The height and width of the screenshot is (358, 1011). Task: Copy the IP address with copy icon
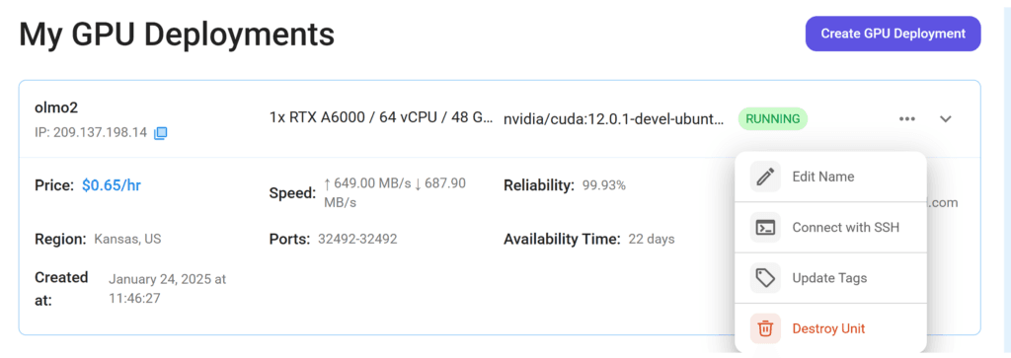(x=161, y=133)
